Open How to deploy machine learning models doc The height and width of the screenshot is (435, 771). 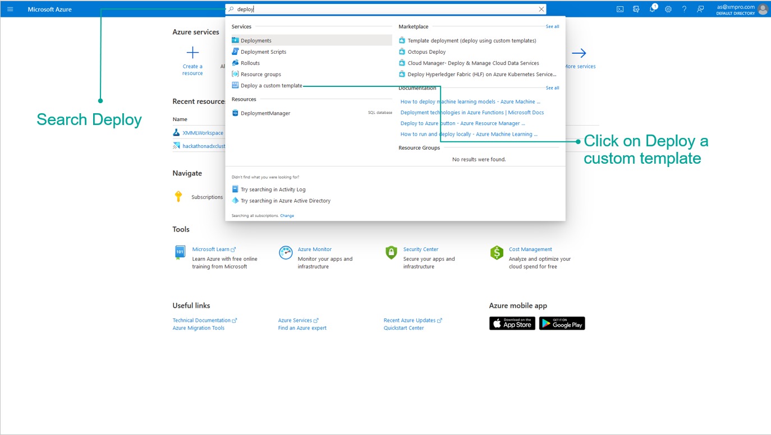point(470,101)
